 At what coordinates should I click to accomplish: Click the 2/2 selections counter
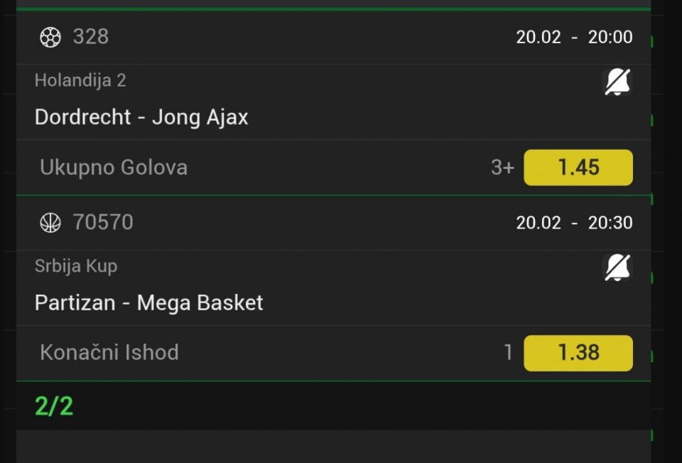coord(54,406)
